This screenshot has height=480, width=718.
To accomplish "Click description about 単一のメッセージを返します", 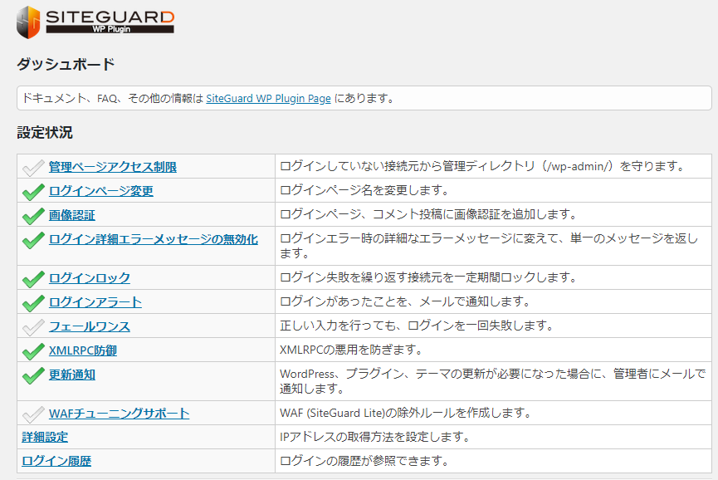I will pyautogui.click(x=489, y=246).
